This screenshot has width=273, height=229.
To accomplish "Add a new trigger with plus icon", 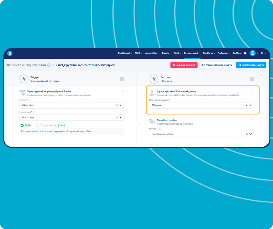I will [122, 79].
